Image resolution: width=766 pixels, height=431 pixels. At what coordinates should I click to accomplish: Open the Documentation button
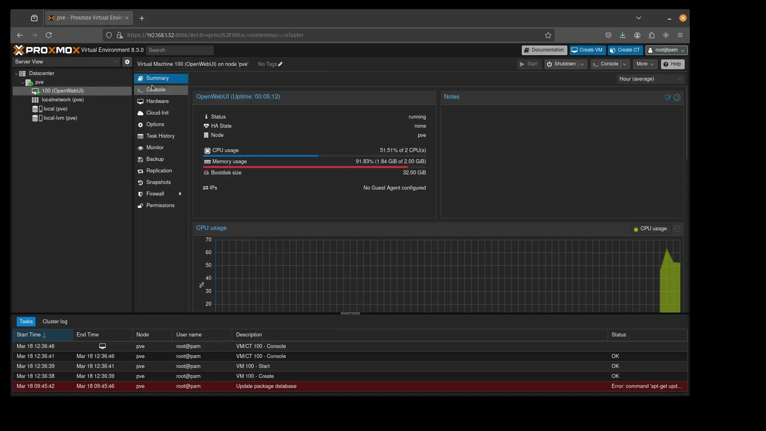544,50
